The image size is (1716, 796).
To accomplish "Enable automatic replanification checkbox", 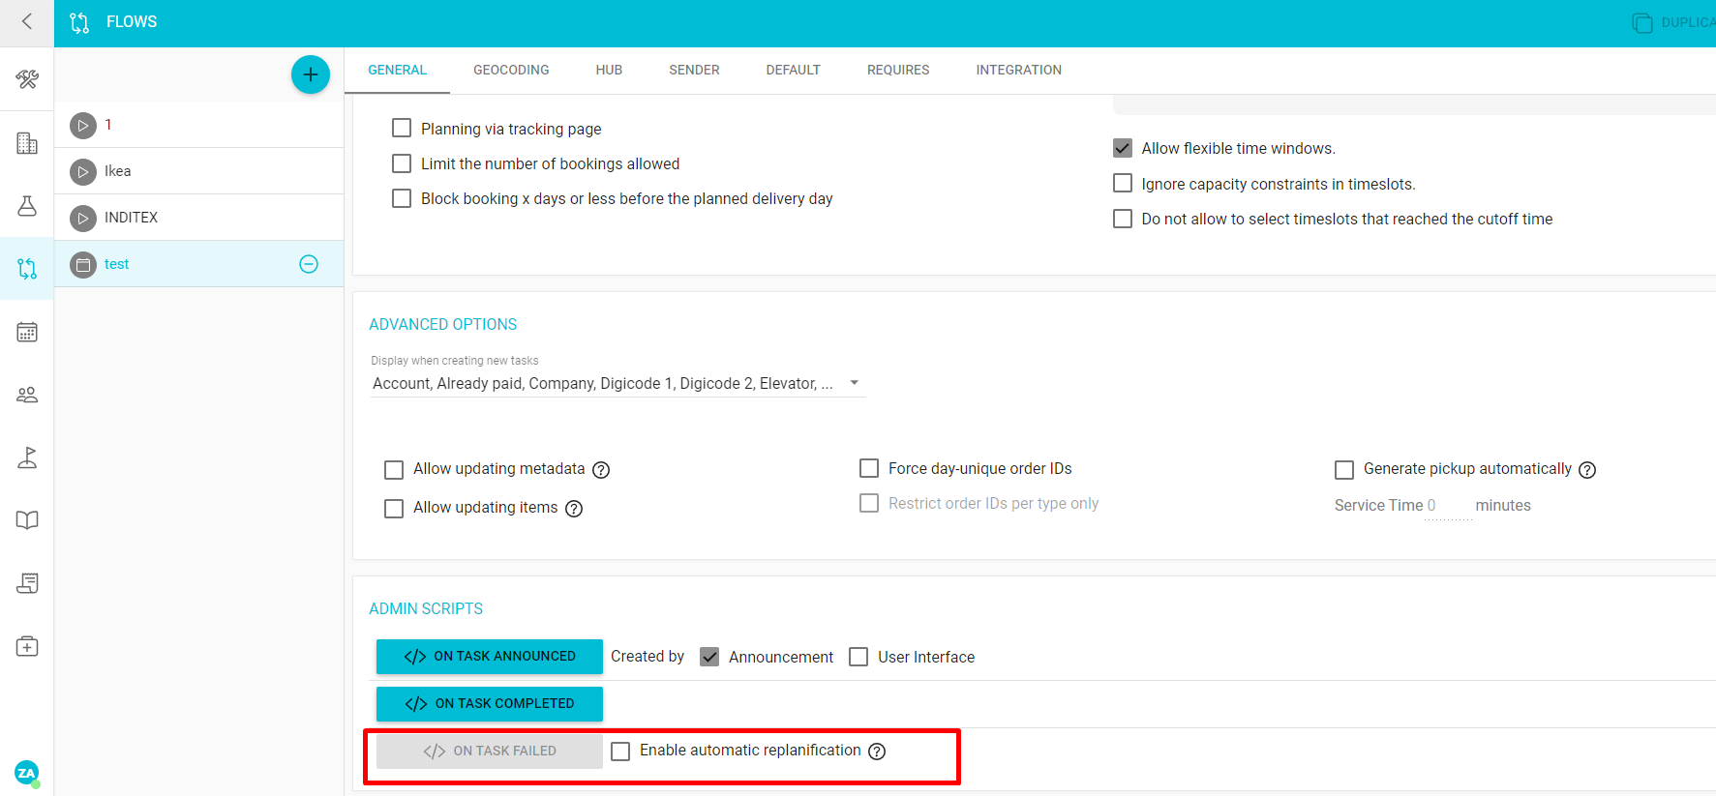I will click(x=621, y=752).
